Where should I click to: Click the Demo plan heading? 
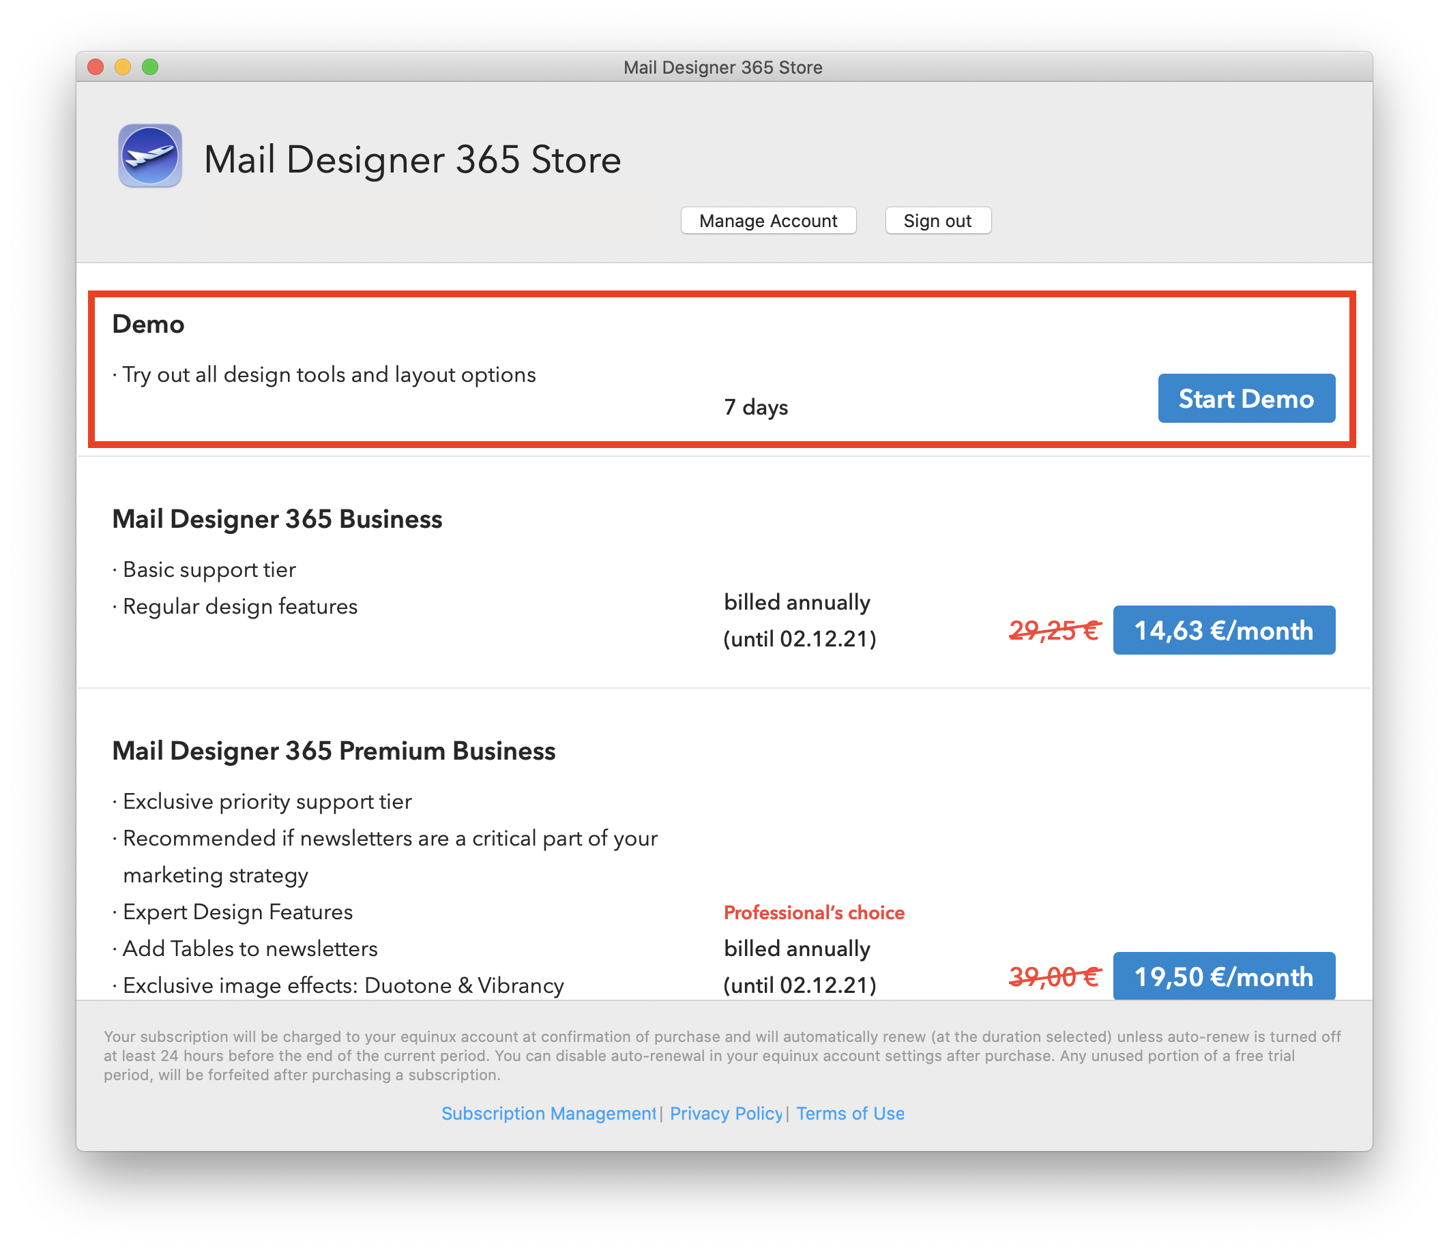[148, 325]
